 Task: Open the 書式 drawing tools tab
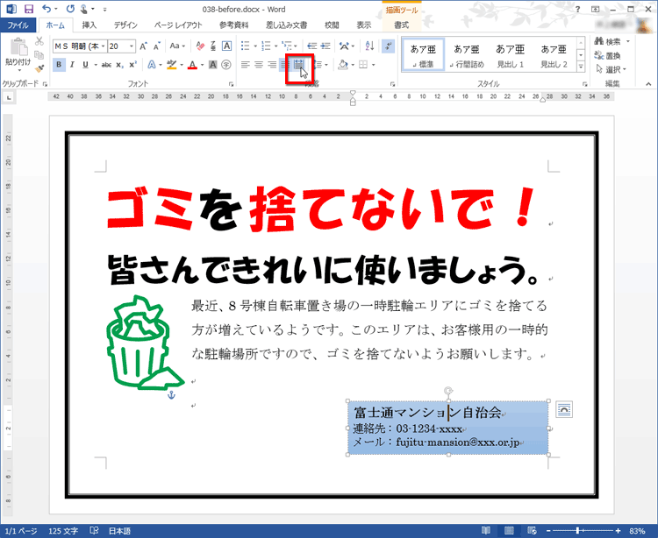(401, 25)
